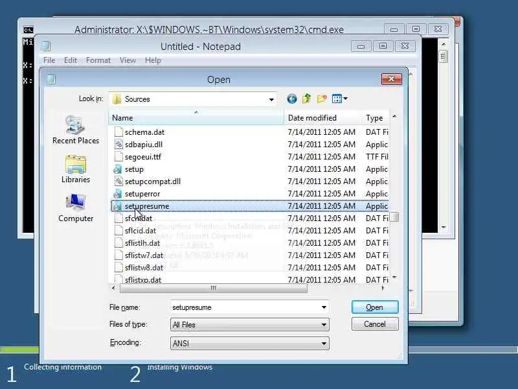Open Computer in the sidebar

pos(76,207)
